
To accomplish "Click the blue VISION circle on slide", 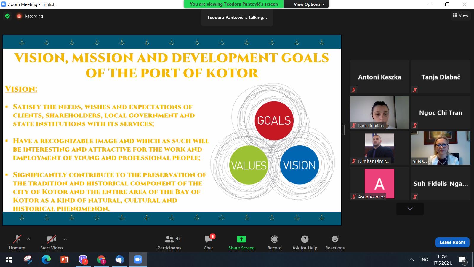I will (300, 165).
